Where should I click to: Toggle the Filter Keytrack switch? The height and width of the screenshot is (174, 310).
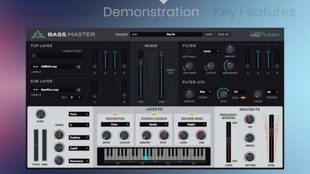coord(189,51)
